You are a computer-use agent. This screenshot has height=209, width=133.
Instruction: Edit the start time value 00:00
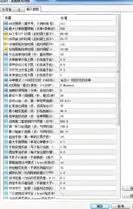(64, 34)
